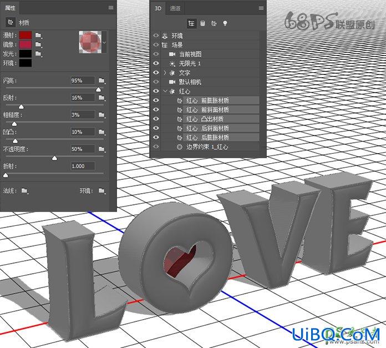The height and width of the screenshot is (348, 386).
Task: Click the constraint icon beside 边界约束 1_红心
Action: point(180,147)
